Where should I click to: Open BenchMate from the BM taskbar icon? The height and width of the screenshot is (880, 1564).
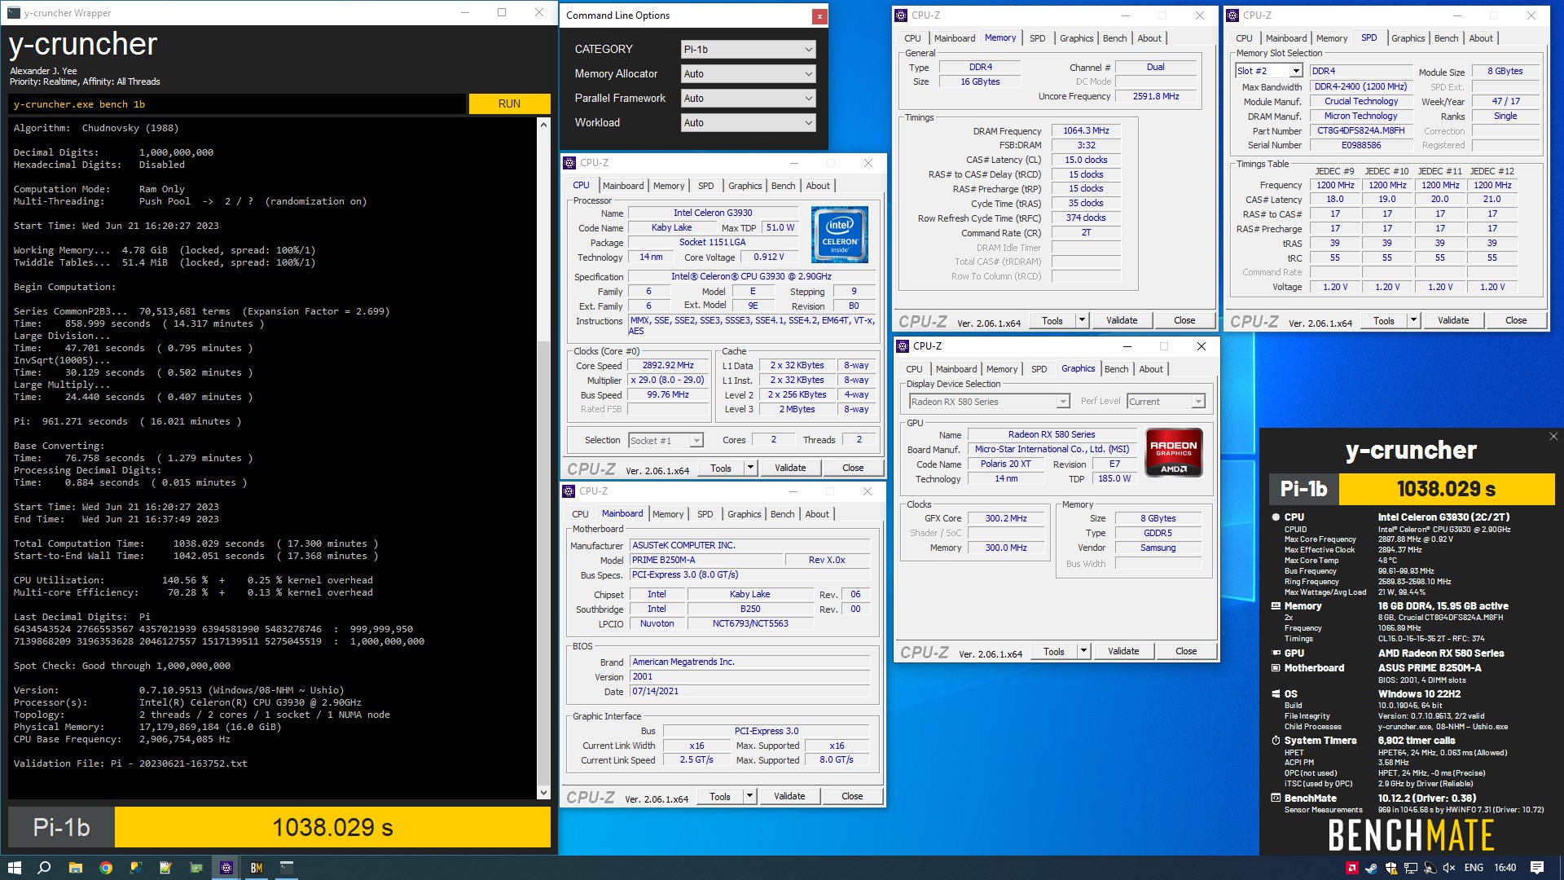tap(257, 868)
